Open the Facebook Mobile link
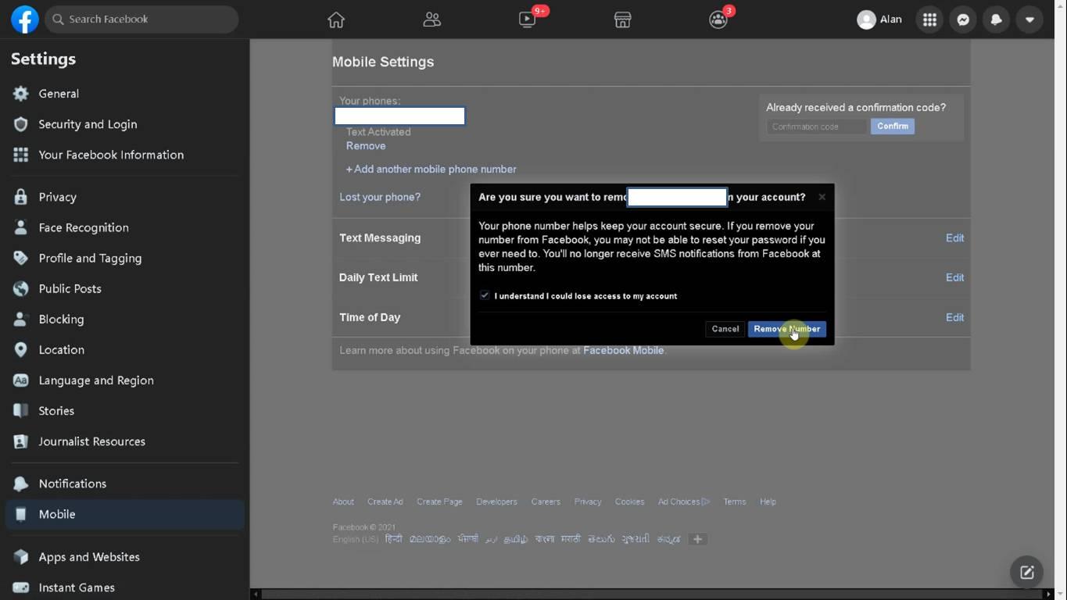This screenshot has height=600, width=1067. click(x=623, y=350)
